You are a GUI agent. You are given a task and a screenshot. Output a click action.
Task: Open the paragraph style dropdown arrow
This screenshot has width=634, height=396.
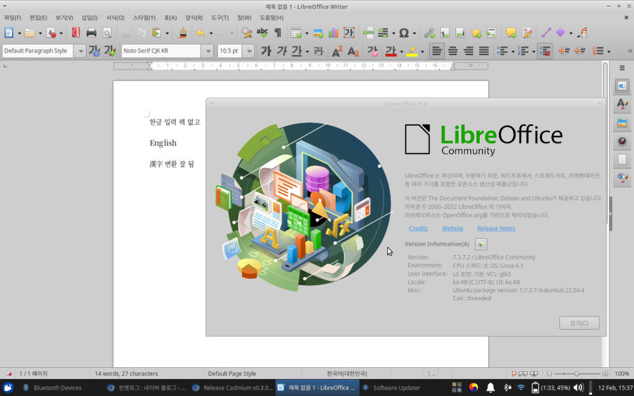pyautogui.click(x=80, y=51)
